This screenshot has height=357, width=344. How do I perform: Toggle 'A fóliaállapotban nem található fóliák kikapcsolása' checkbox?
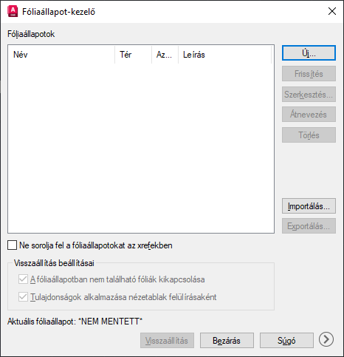click(x=23, y=279)
